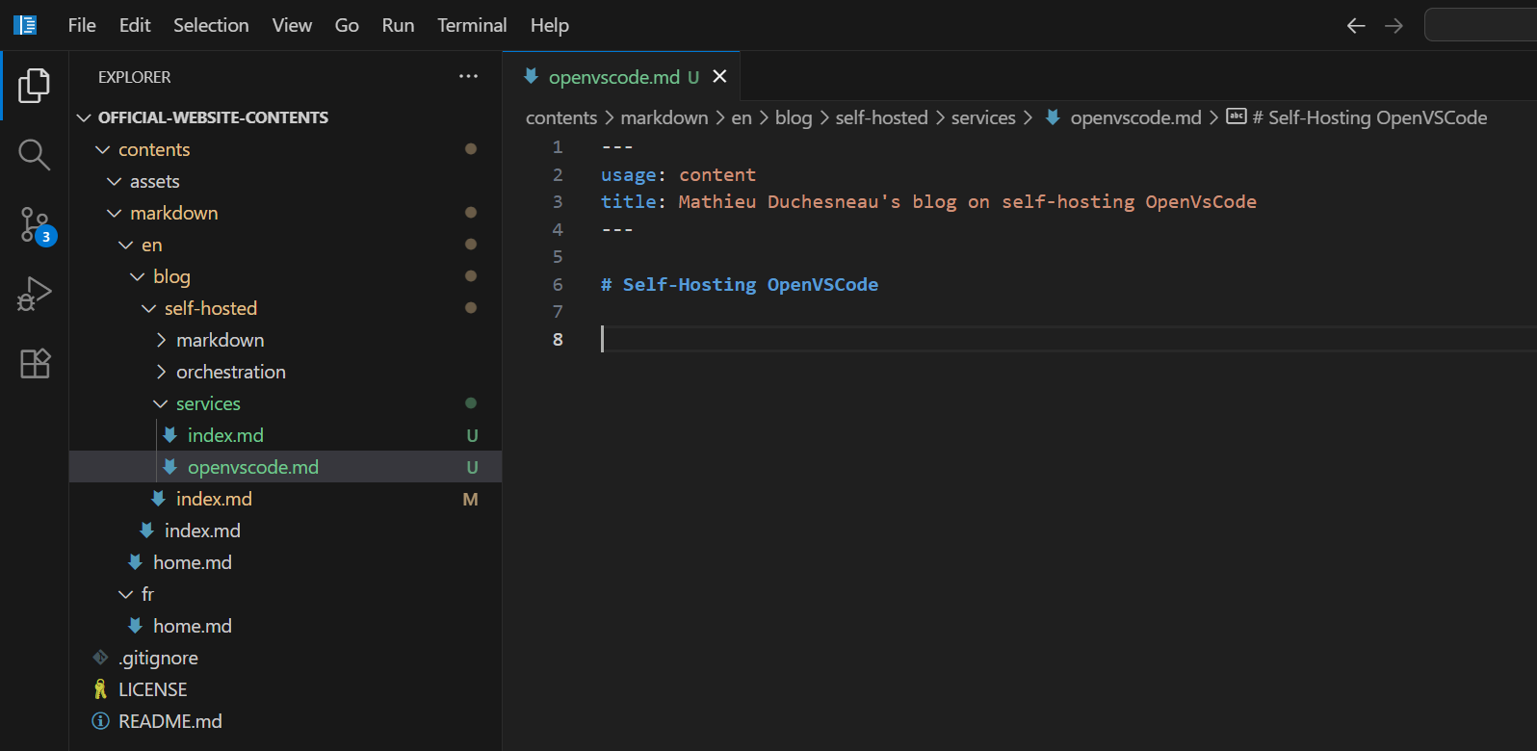Screen dimensions: 1537x751
Task: Open the Extensions view icon
Action: pos(35,363)
